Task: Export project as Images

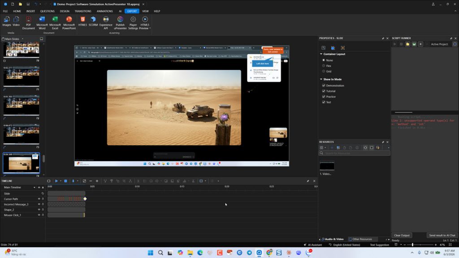Action: pos(6,22)
